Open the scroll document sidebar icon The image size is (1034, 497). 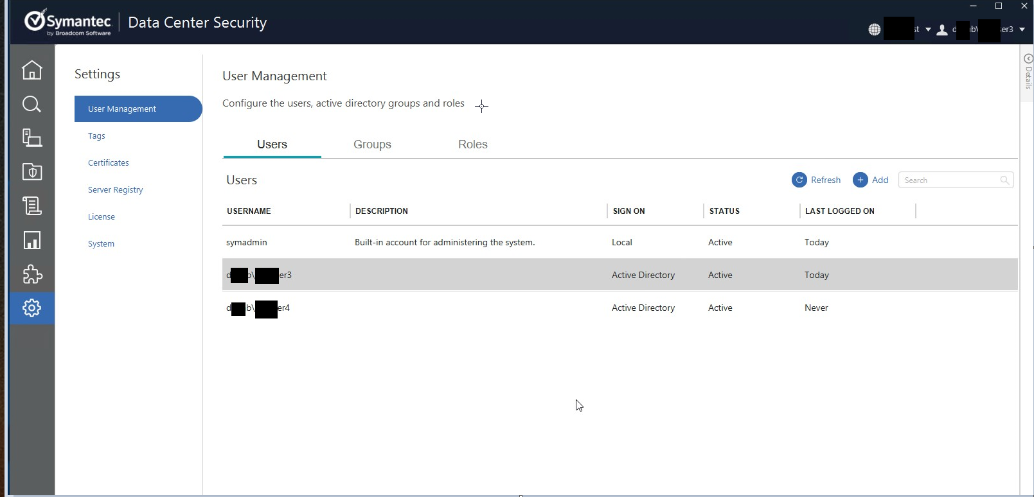(31, 206)
